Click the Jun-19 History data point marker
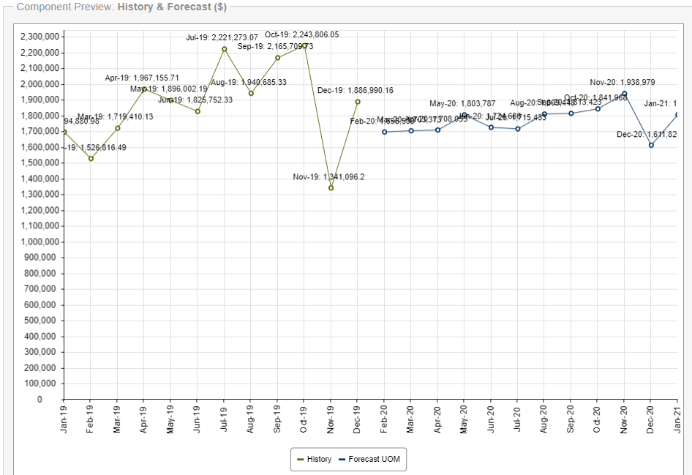This screenshot has height=475, width=692. coord(198,111)
